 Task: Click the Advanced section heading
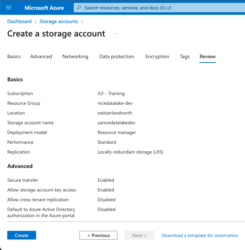pos(20,166)
